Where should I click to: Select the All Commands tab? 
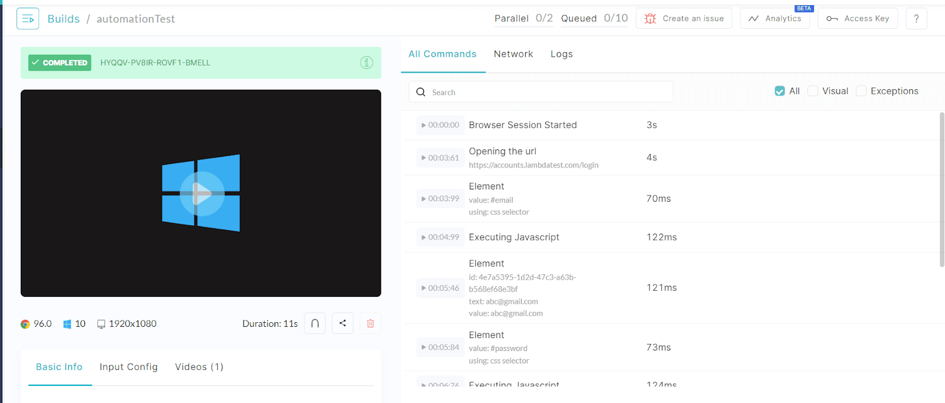click(442, 54)
